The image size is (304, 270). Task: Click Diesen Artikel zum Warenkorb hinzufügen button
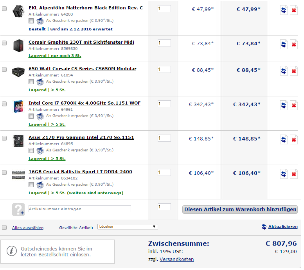[x=240, y=210]
